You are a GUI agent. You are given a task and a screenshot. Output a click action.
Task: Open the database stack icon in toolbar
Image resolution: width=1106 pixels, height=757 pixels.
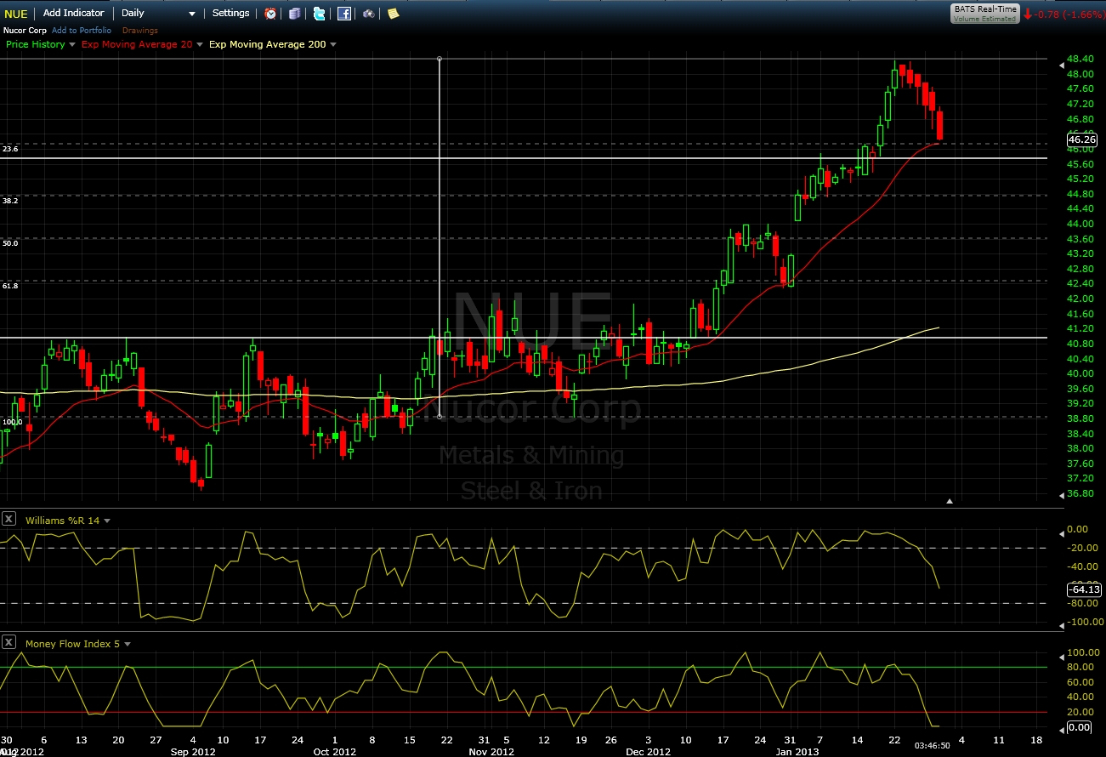(x=294, y=14)
